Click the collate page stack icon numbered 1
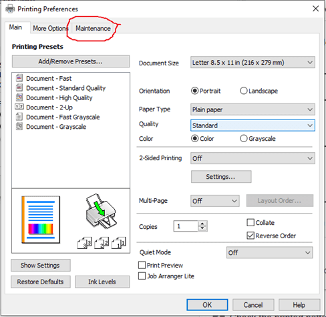This screenshot has width=326, height=317. pos(119,243)
